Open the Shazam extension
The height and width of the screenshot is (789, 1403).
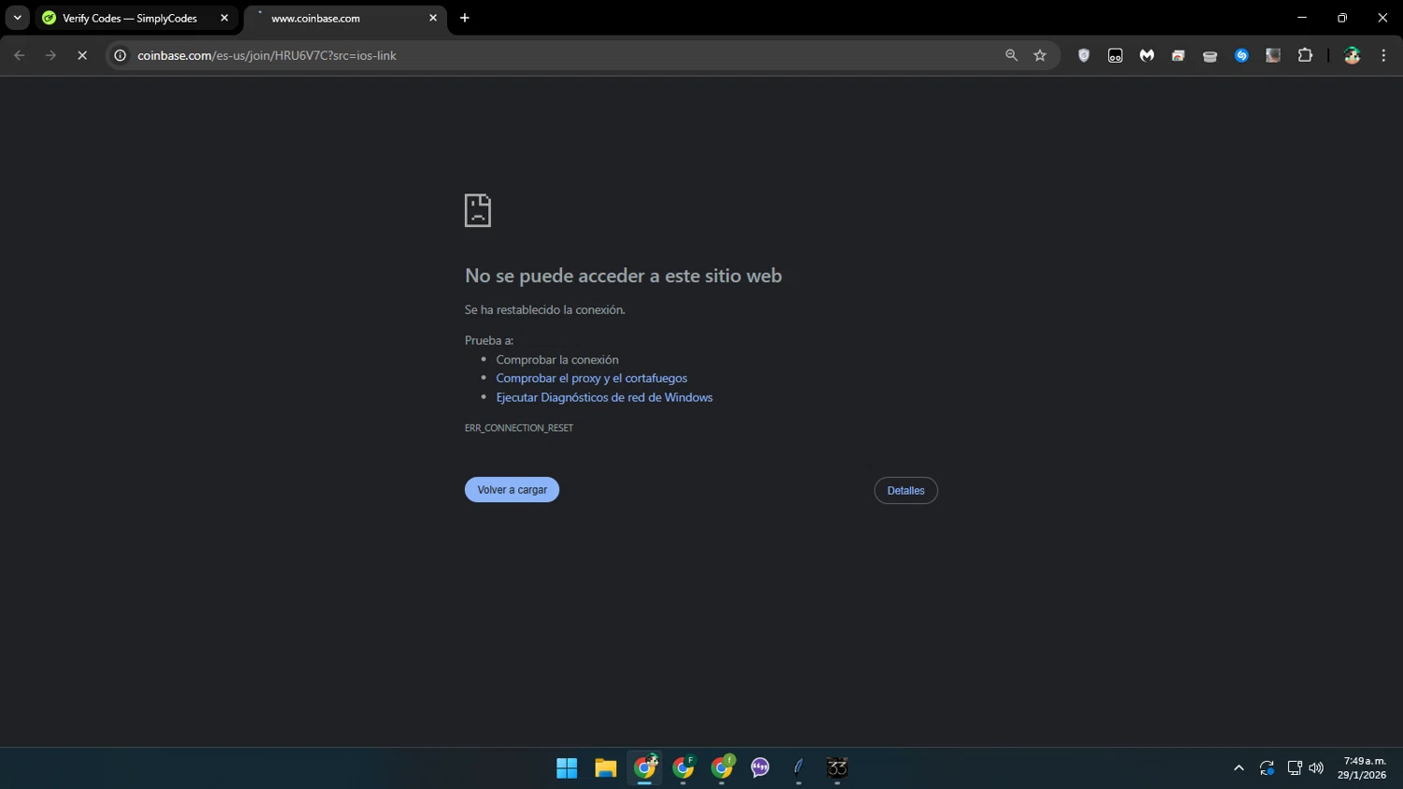[1241, 55]
